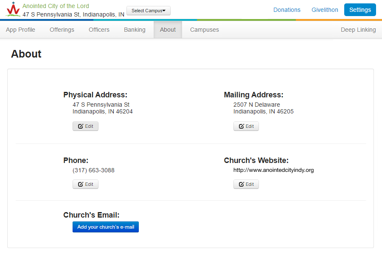
Task: Open the Deep Linking tab
Action: coord(358,30)
